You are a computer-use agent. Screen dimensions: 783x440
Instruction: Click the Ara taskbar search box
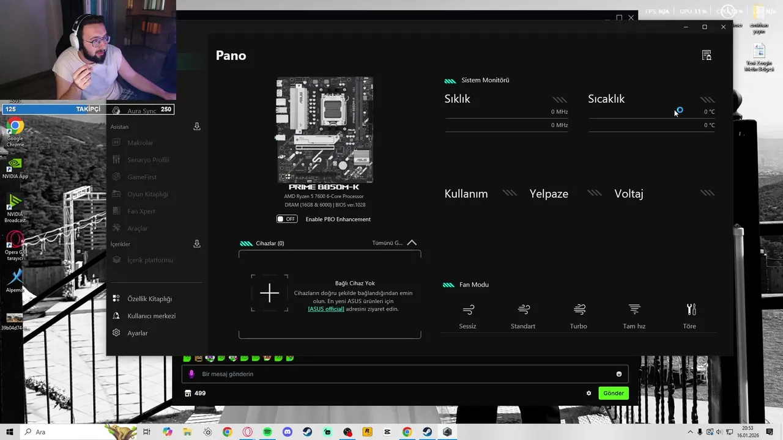(x=80, y=432)
